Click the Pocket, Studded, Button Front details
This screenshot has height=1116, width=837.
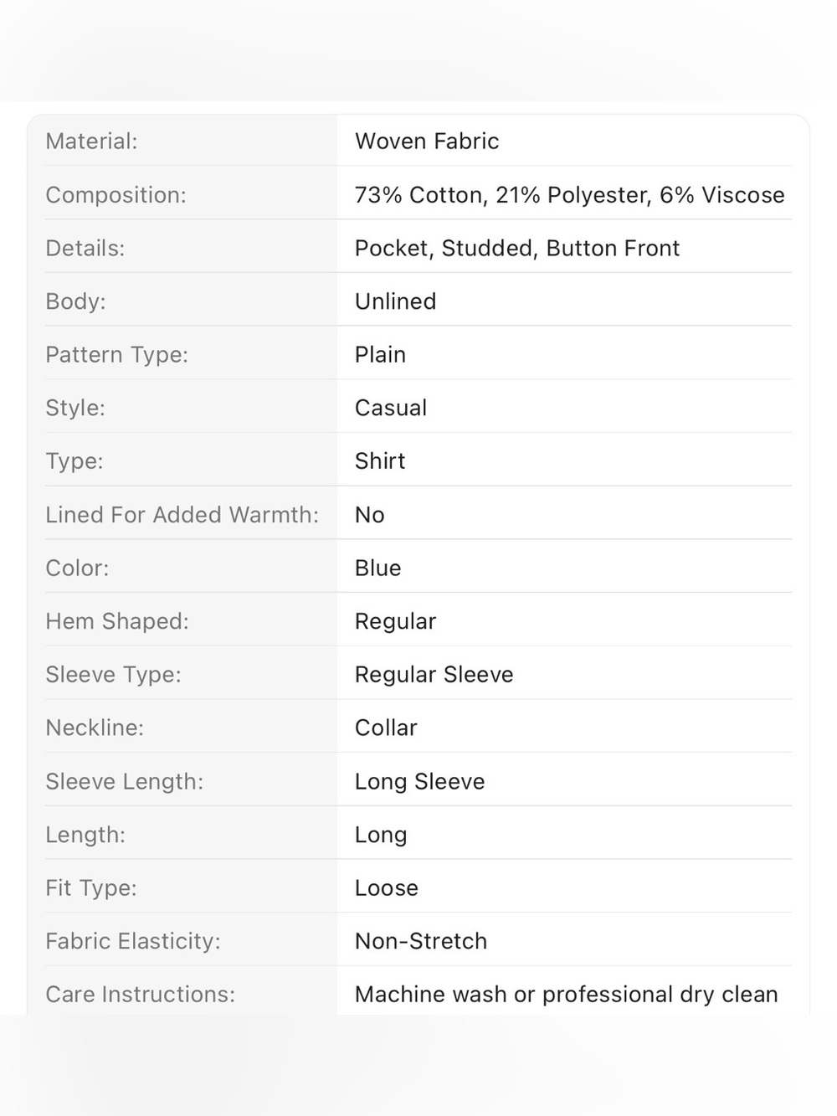(517, 249)
